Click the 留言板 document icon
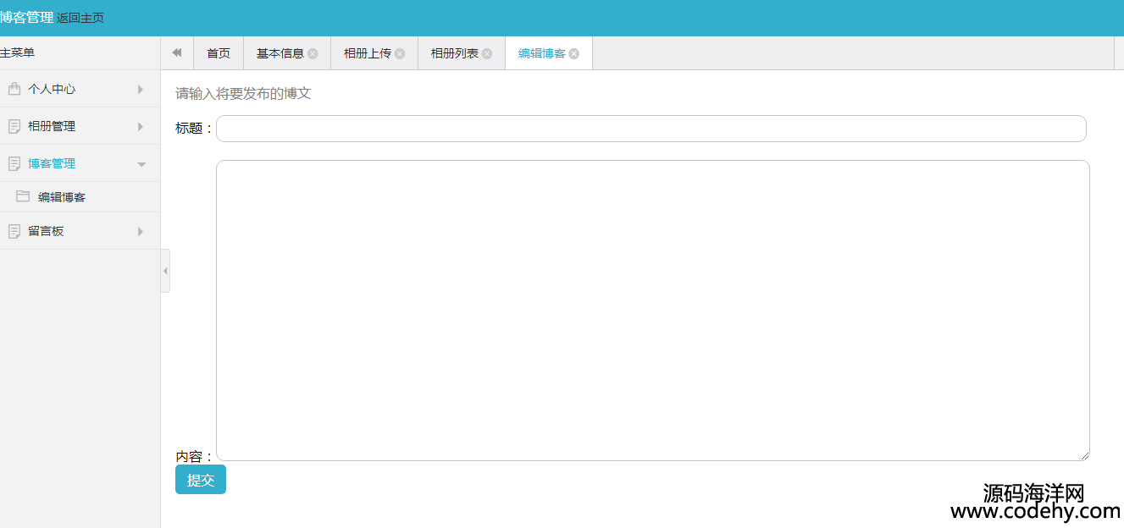 tap(14, 231)
